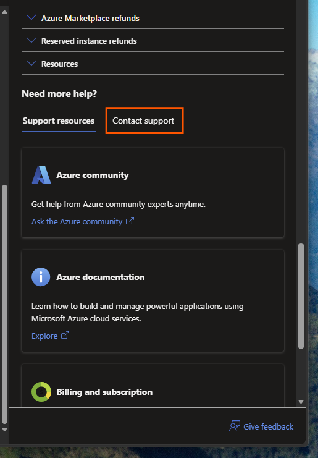Click the left outer scrollbar thumb
The image size is (318, 458).
4,303
